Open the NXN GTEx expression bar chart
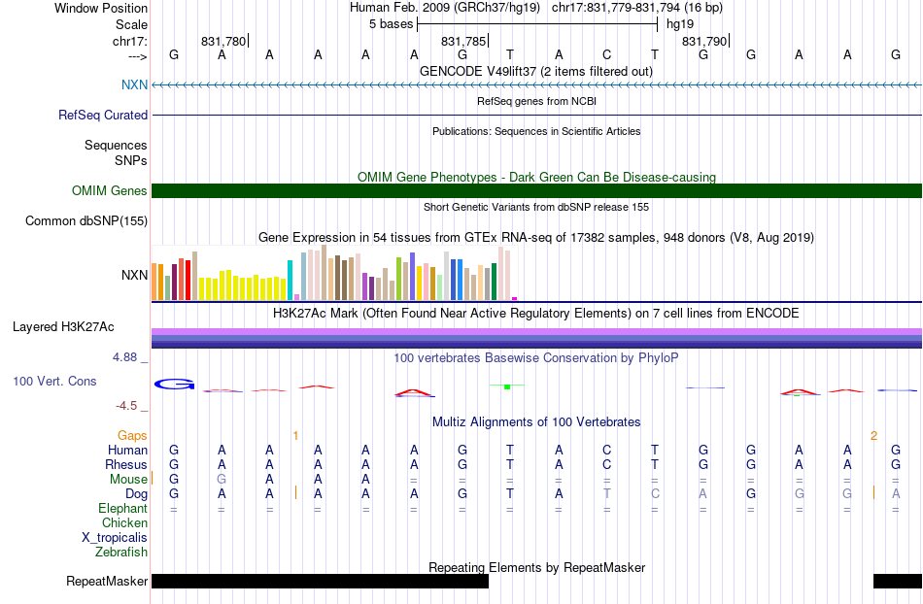 click(x=334, y=274)
